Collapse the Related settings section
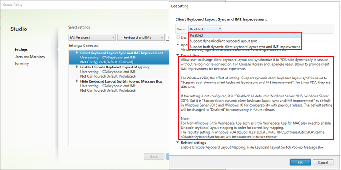The width and height of the screenshot is (341, 170). [x=178, y=143]
